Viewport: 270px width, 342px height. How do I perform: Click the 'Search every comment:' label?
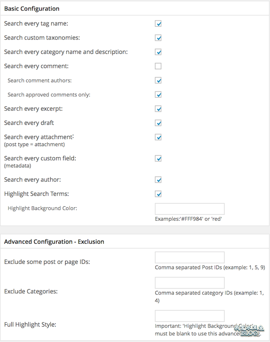point(36,66)
